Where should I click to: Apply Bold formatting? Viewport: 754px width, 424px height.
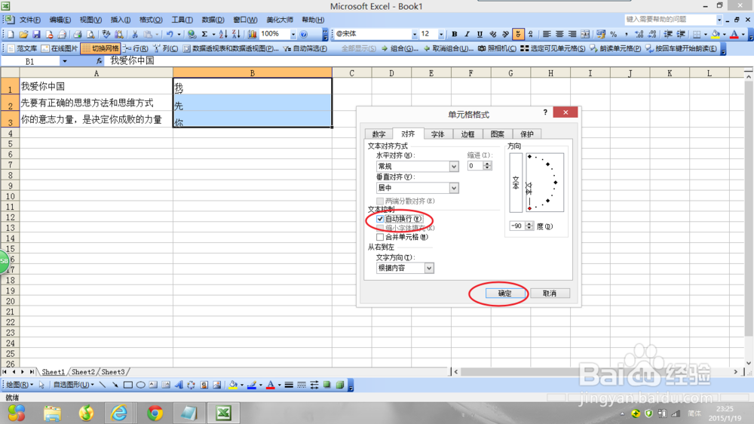[x=455, y=34]
